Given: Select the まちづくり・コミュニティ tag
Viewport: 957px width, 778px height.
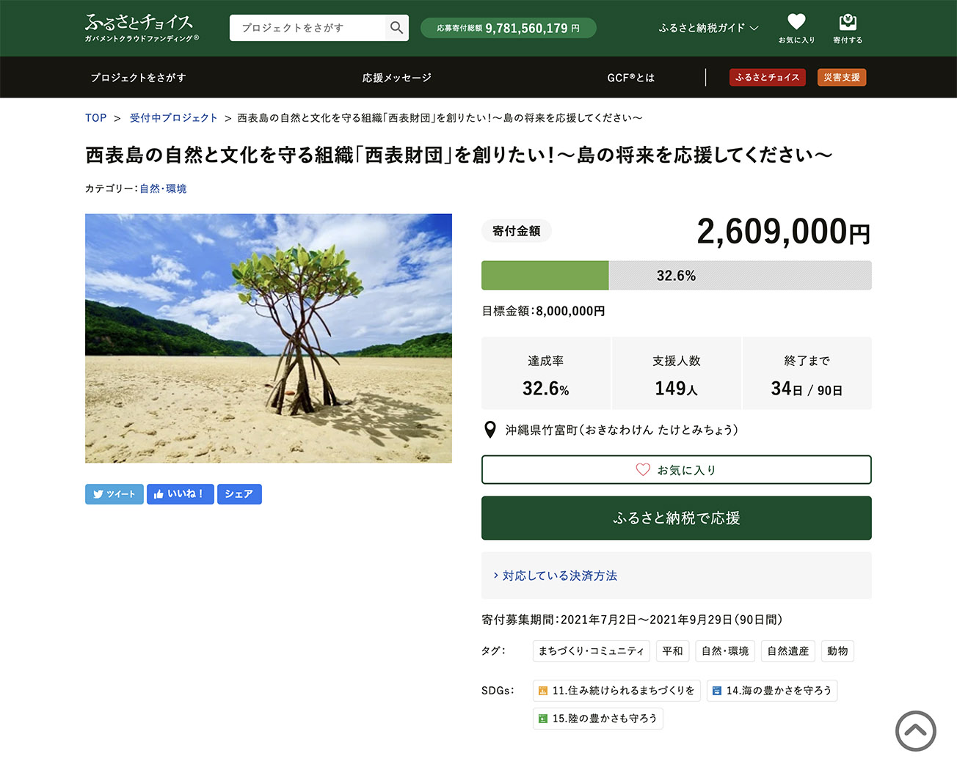Looking at the screenshot, I should click(592, 651).
